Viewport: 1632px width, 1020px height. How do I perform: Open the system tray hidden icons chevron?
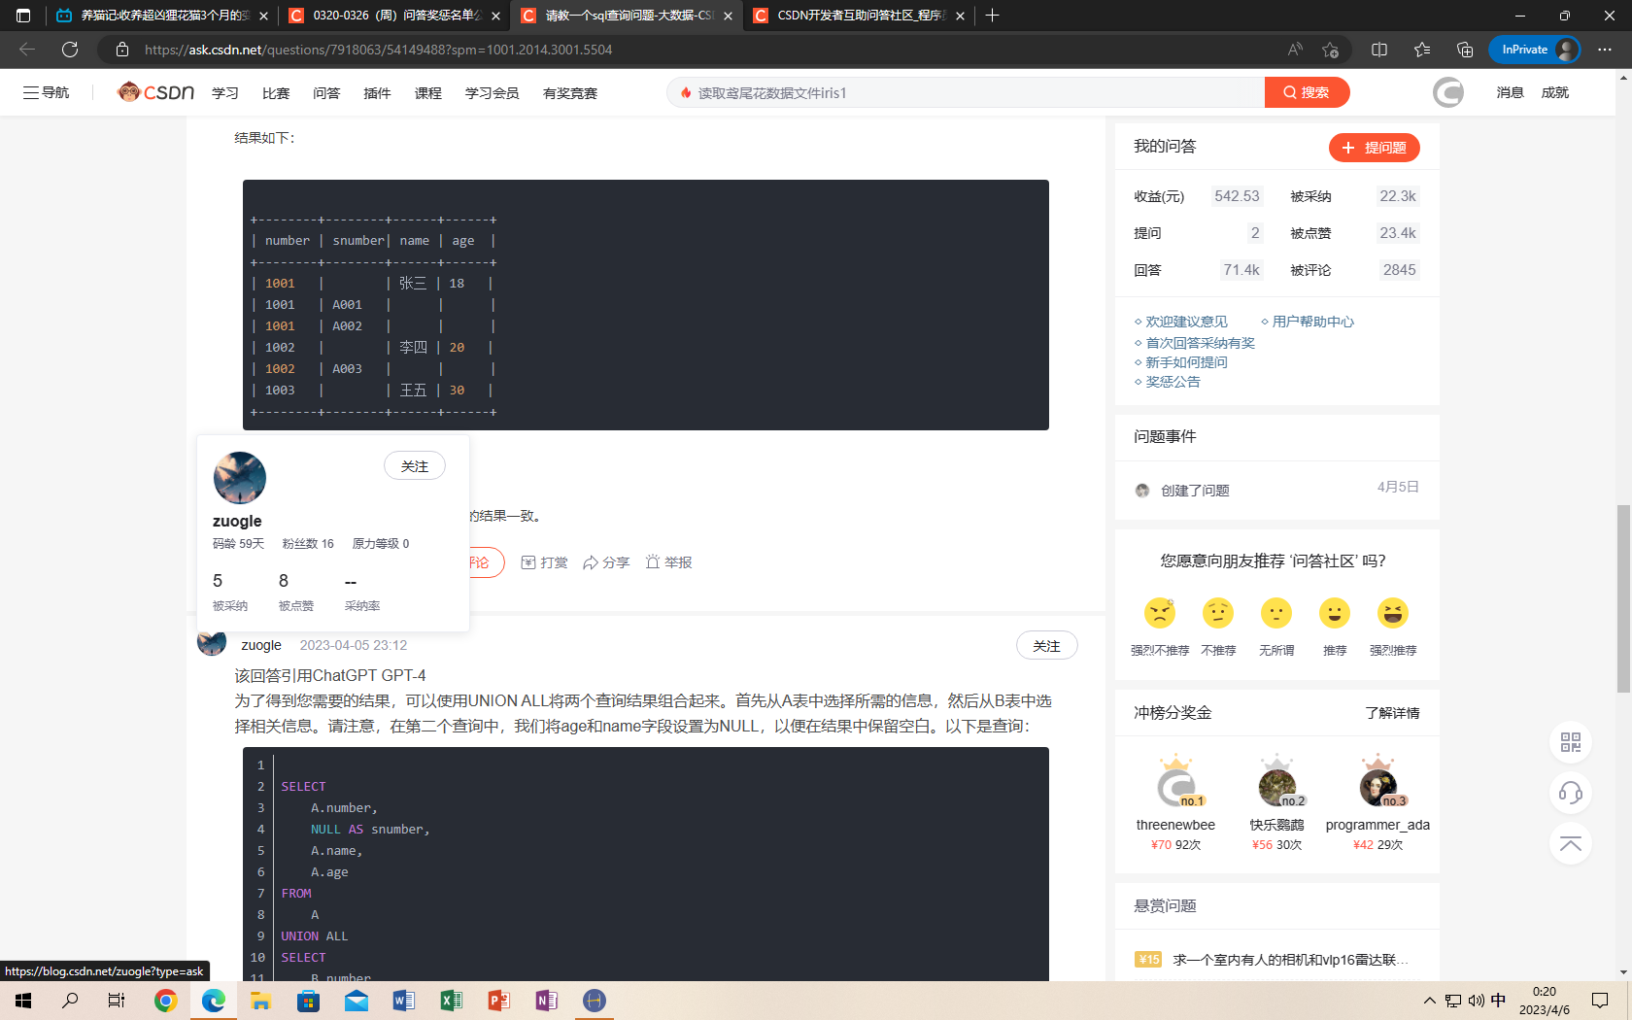click(1429, 1001)
